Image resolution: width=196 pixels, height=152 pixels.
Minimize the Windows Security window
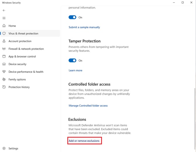pyautogui.click(x=174, y=2)
